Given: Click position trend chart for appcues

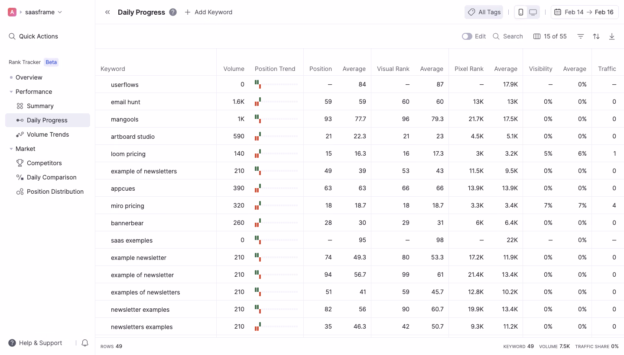Looking at the screenshot, I should point(276,188).
